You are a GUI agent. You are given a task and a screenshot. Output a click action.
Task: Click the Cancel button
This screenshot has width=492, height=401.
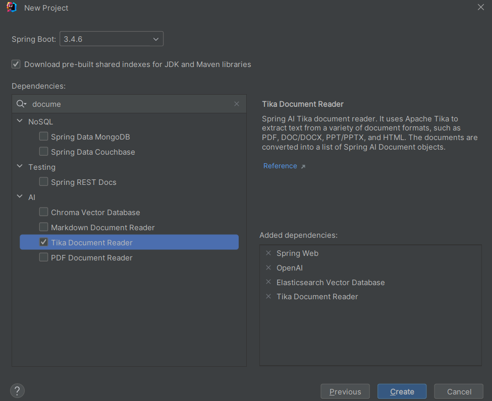point(459,391)
